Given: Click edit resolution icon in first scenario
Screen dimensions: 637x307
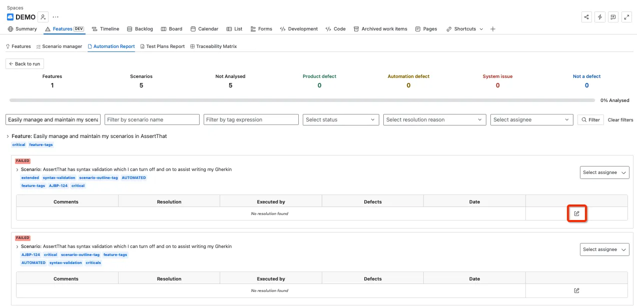Looking at the screenshot, I should coord(576,213).
